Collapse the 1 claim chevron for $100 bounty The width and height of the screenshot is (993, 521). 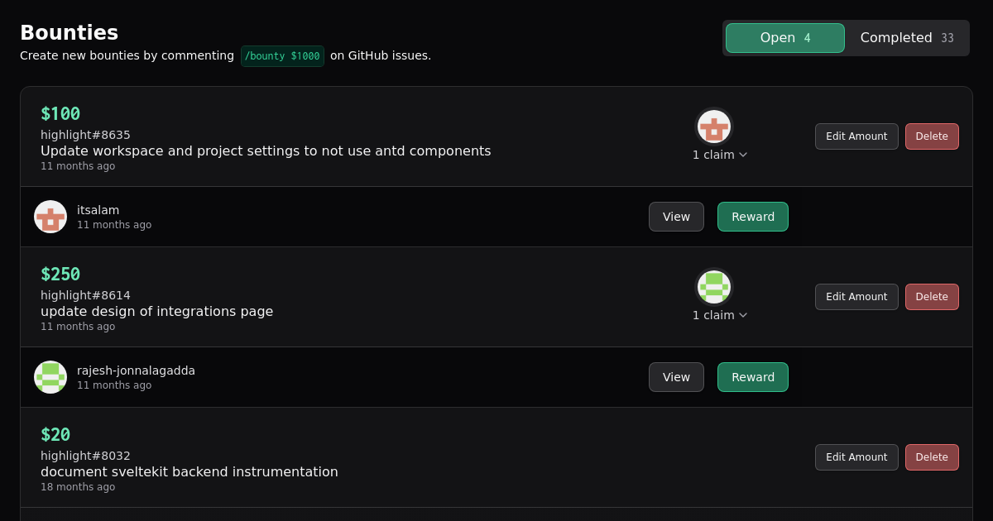(743, 155)
